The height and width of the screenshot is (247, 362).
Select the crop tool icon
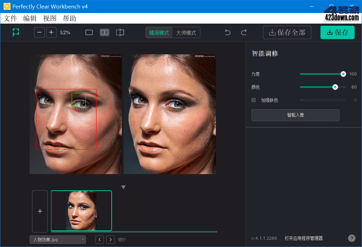pos(120,32)
